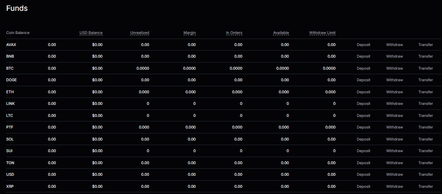Click the Available column header
Viewport: 442px width, 194px height.
tap(281, 33)
